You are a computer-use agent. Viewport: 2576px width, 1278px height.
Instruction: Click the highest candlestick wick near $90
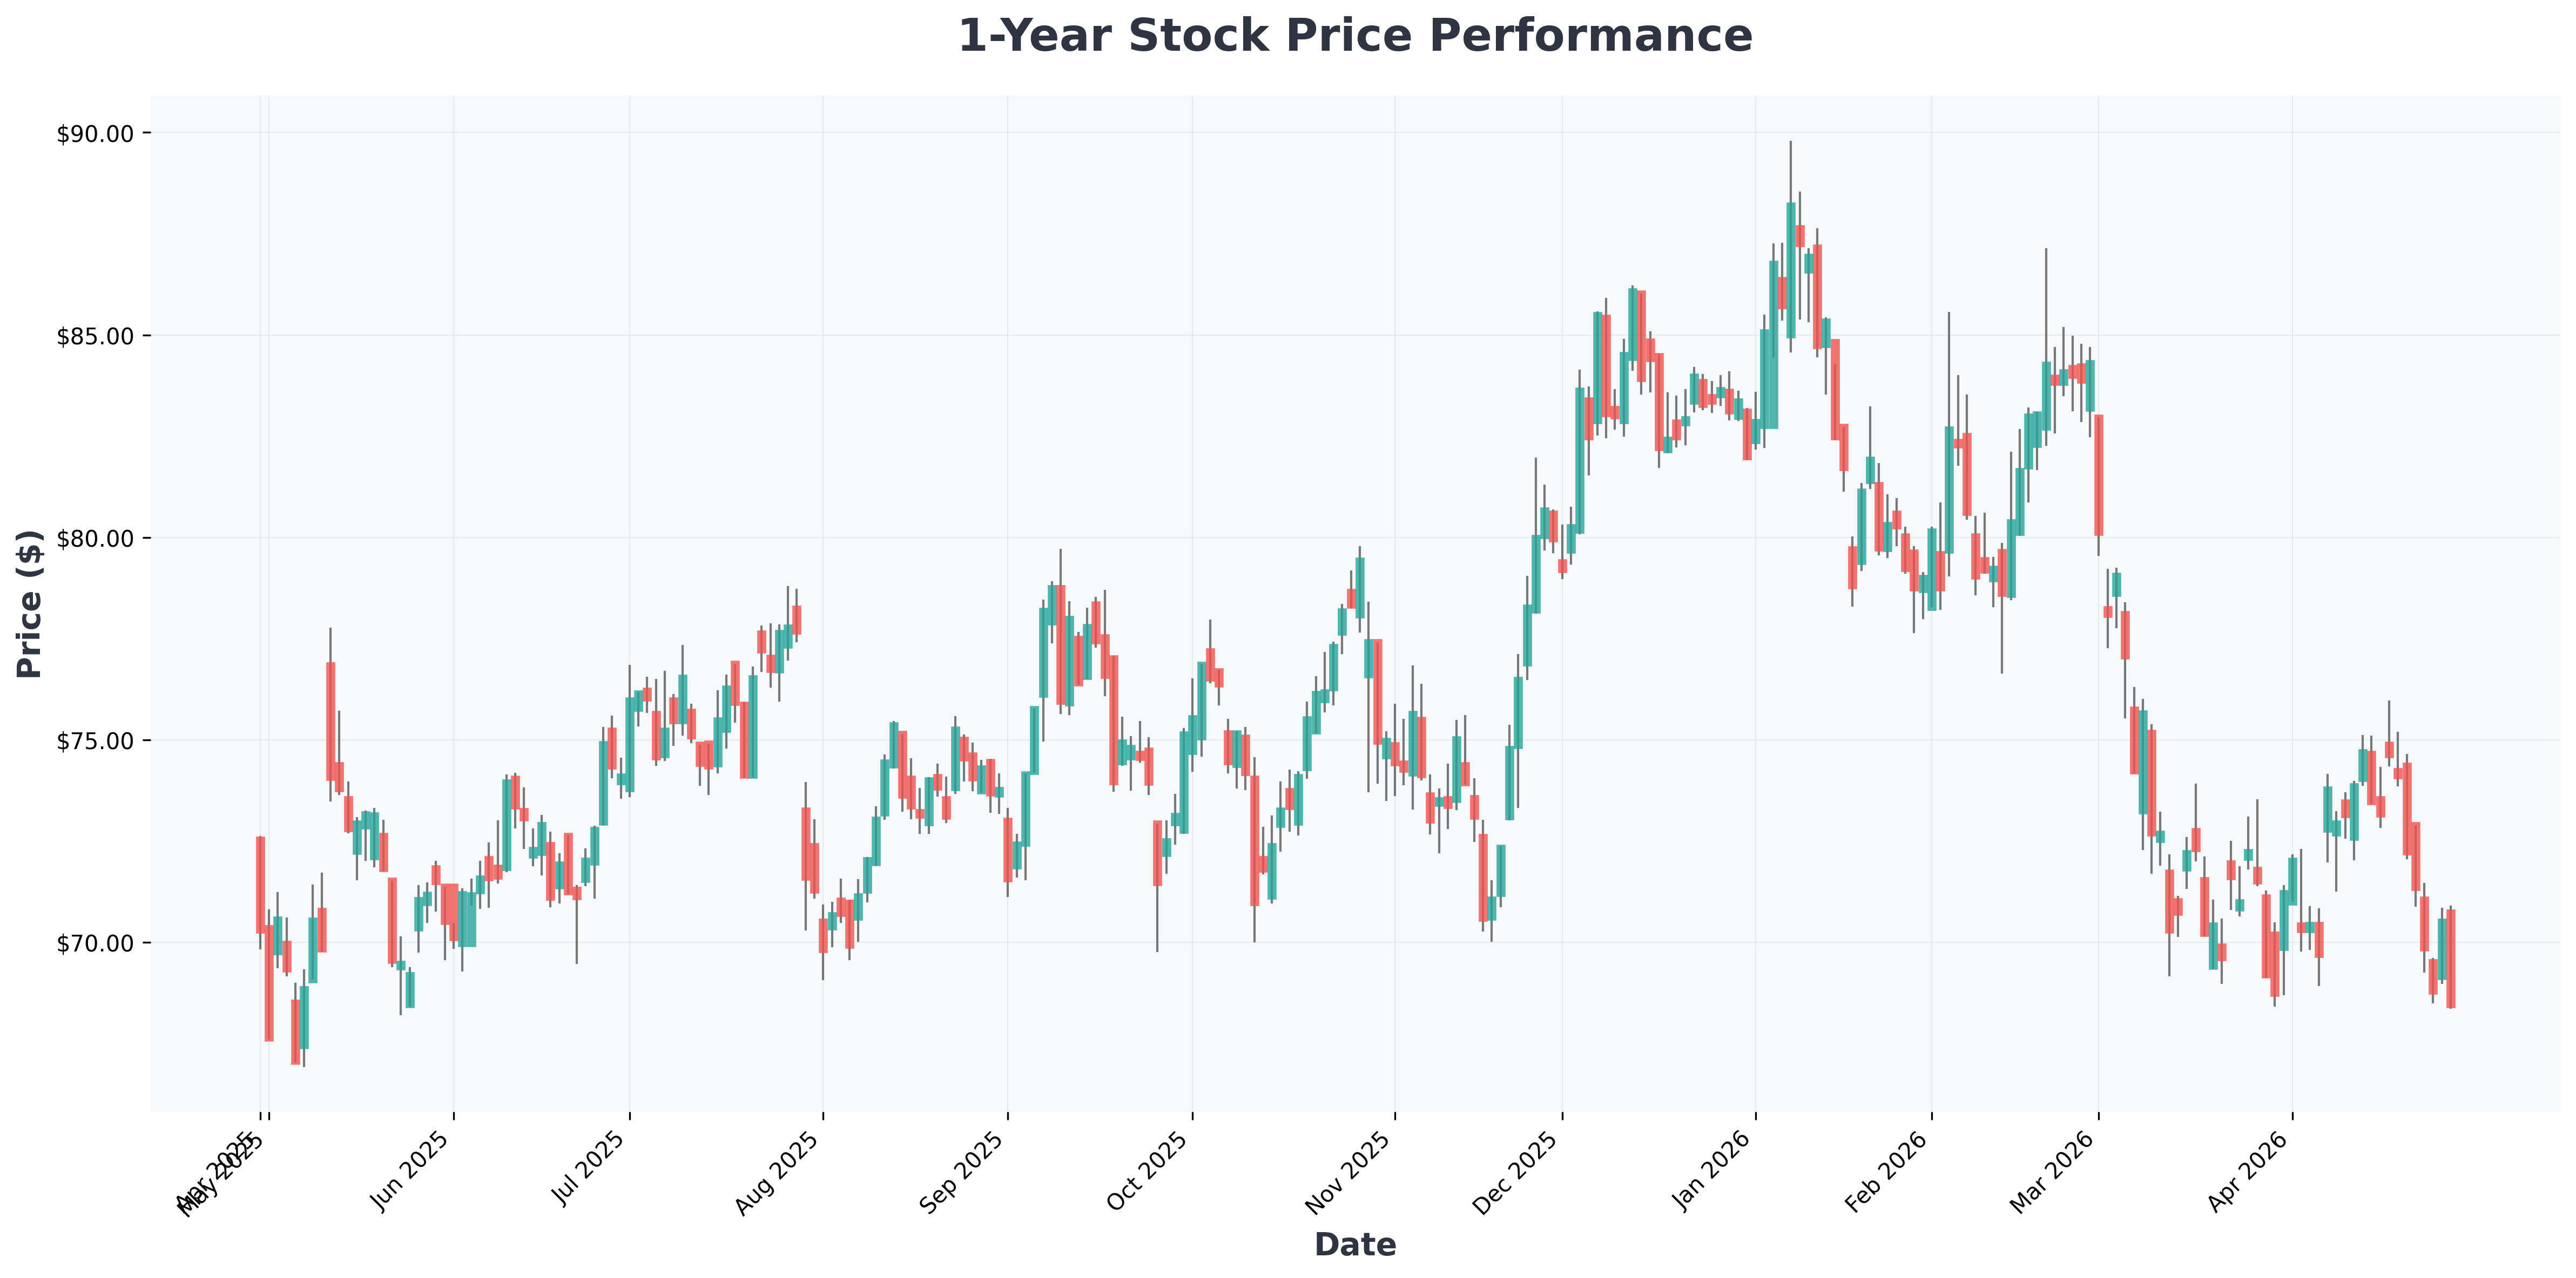pyautogui.click(x=1791, y=172)
